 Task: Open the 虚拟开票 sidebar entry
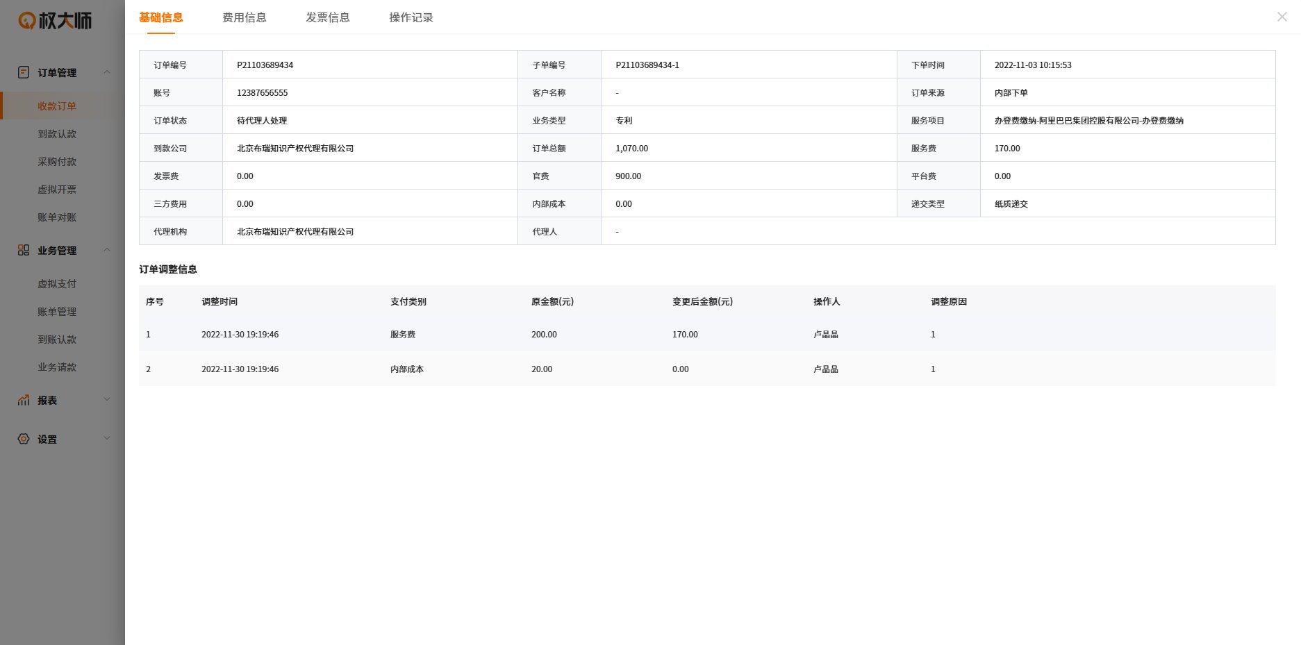[x=56, y=190]
